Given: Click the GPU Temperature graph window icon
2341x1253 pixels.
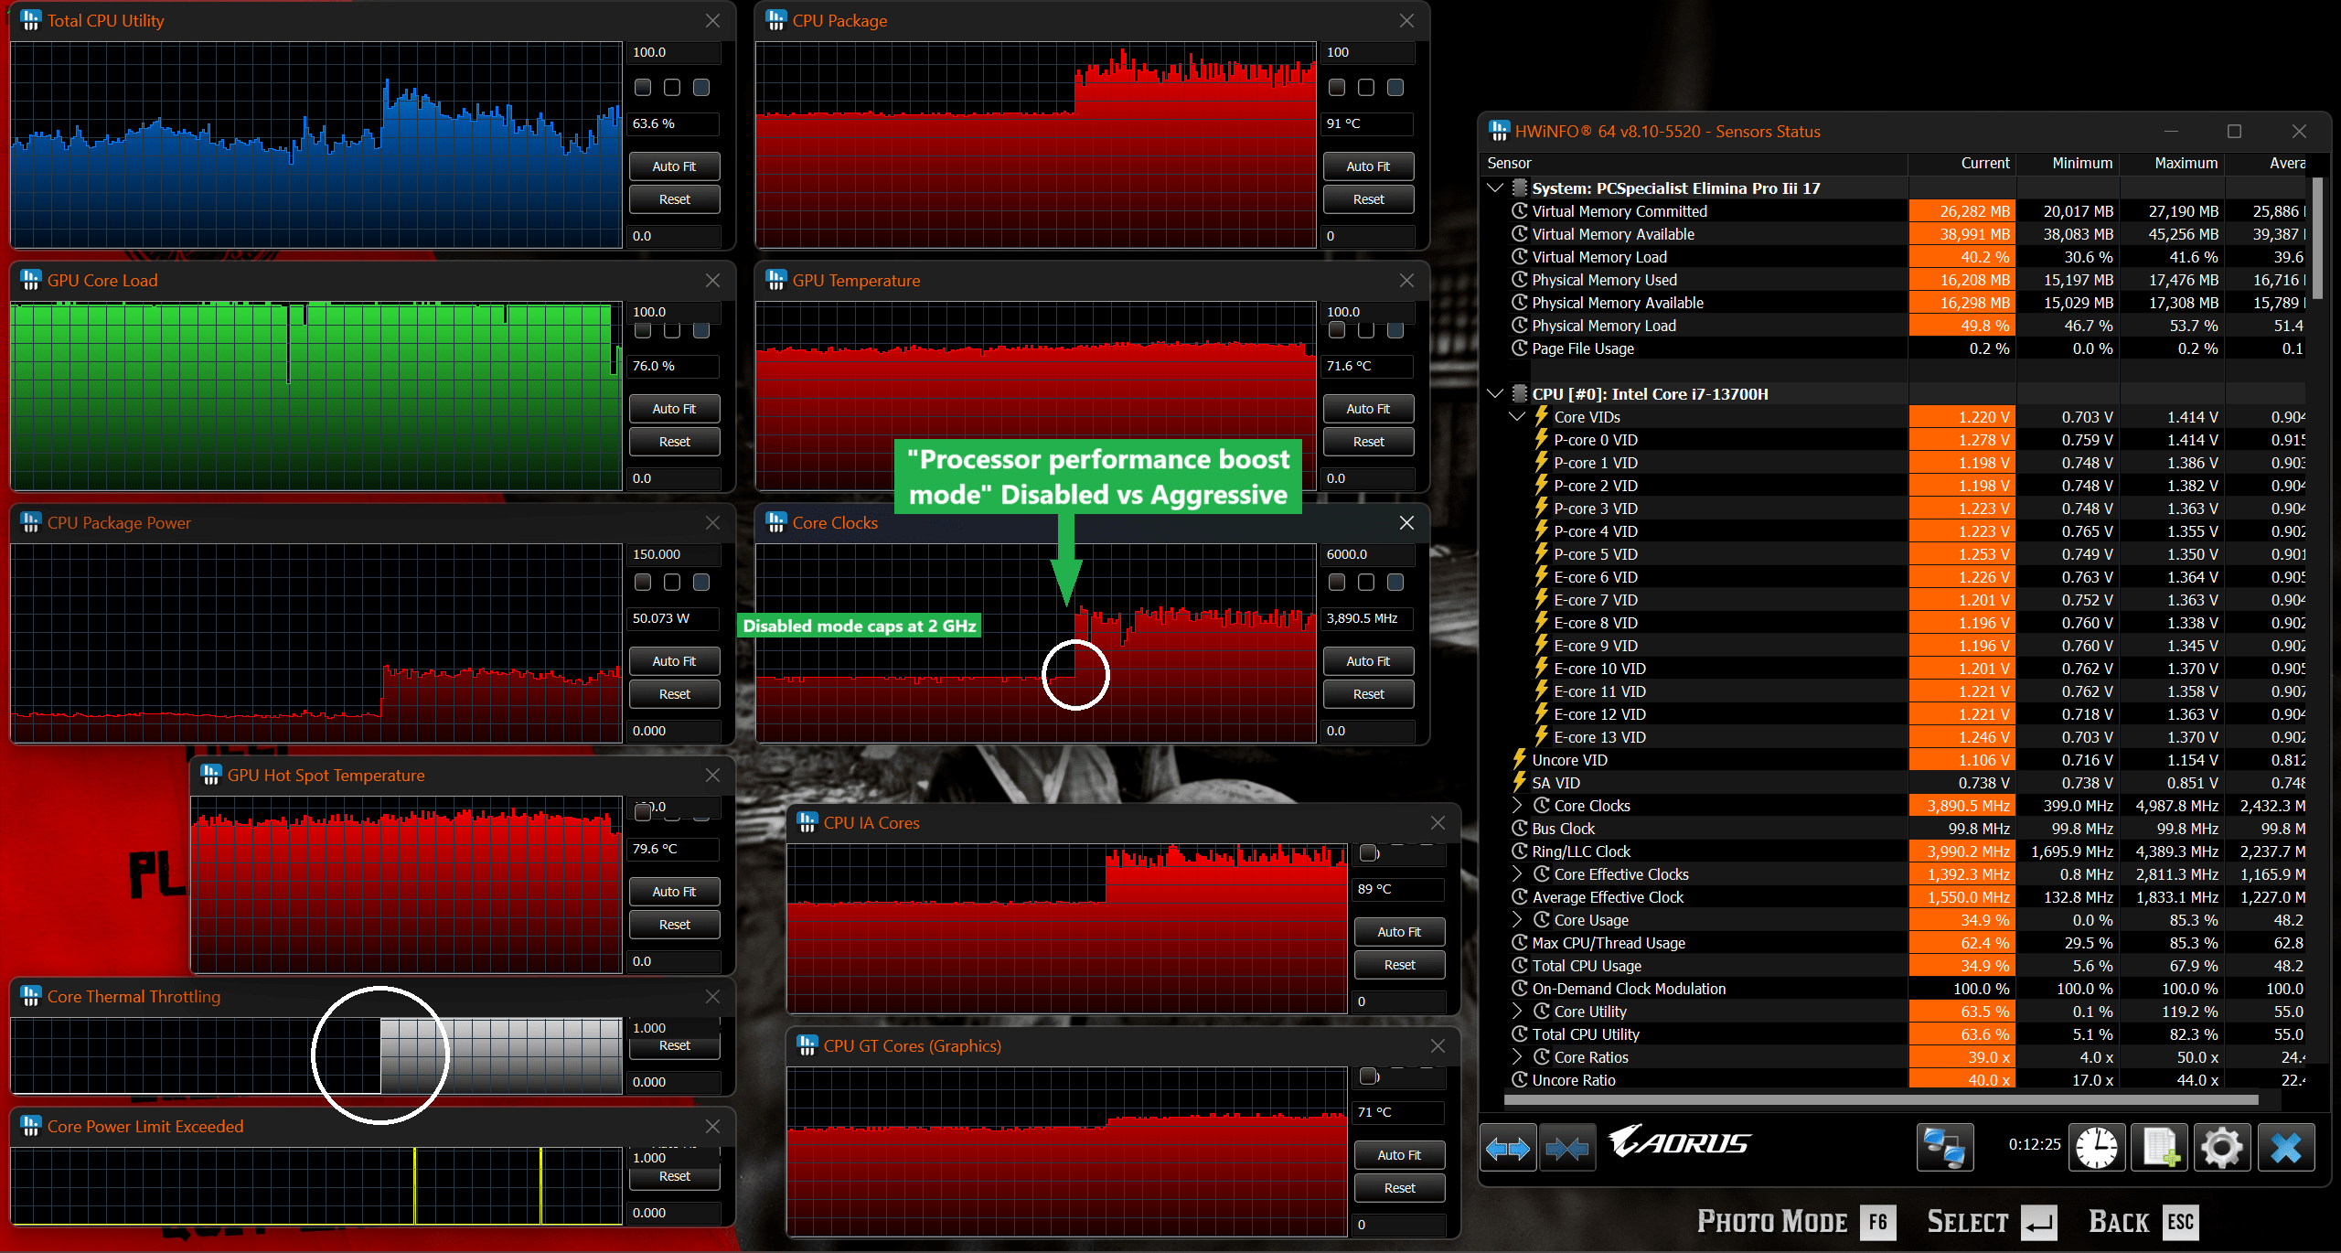Looking at the screenshot, I should click(x=776, y=280).
